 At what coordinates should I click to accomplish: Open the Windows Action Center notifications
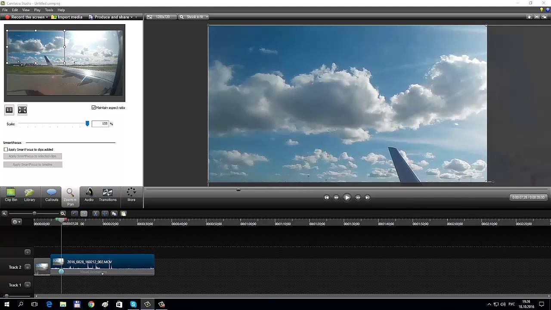542,304
